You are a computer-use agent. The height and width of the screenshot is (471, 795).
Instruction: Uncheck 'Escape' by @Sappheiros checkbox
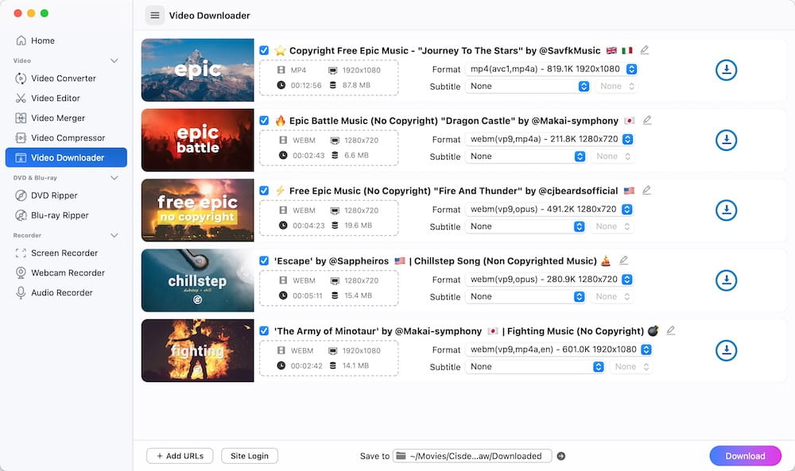(264, 261)
